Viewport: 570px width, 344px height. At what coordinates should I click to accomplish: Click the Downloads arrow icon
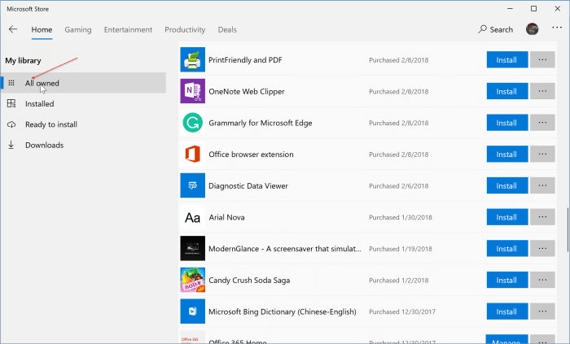pyautogui.click(x=11, y=145)
